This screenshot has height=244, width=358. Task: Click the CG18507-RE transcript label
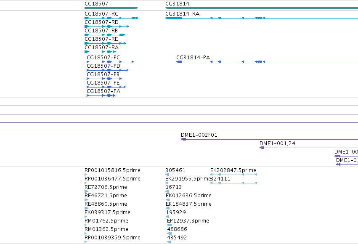click(x=101, y=39)
